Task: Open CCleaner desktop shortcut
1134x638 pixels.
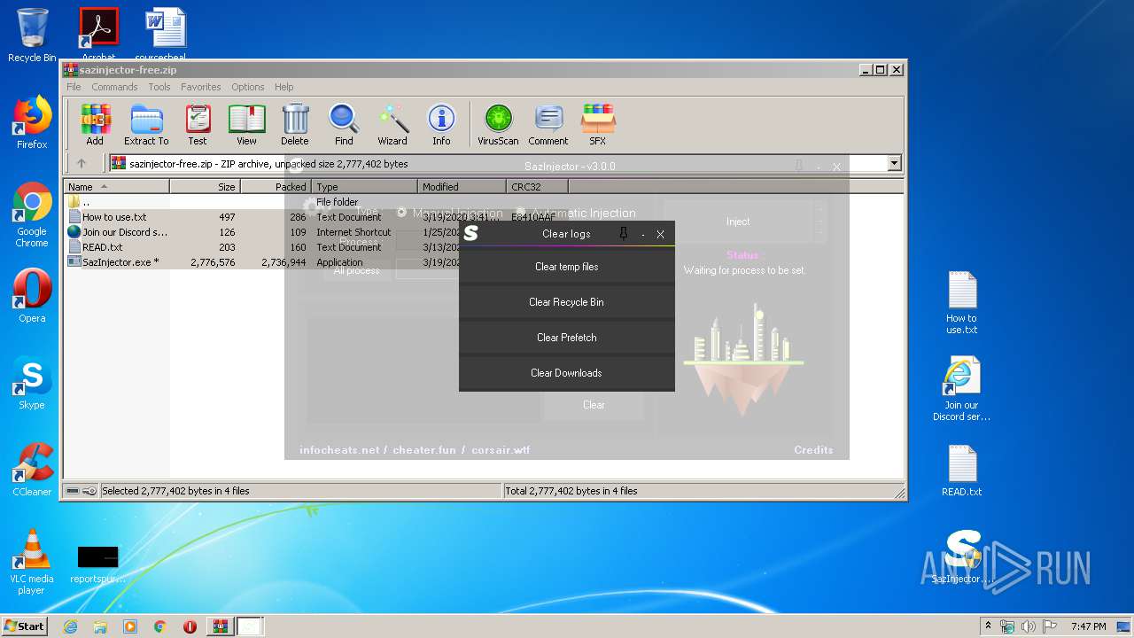Action: tap(32, 471)
